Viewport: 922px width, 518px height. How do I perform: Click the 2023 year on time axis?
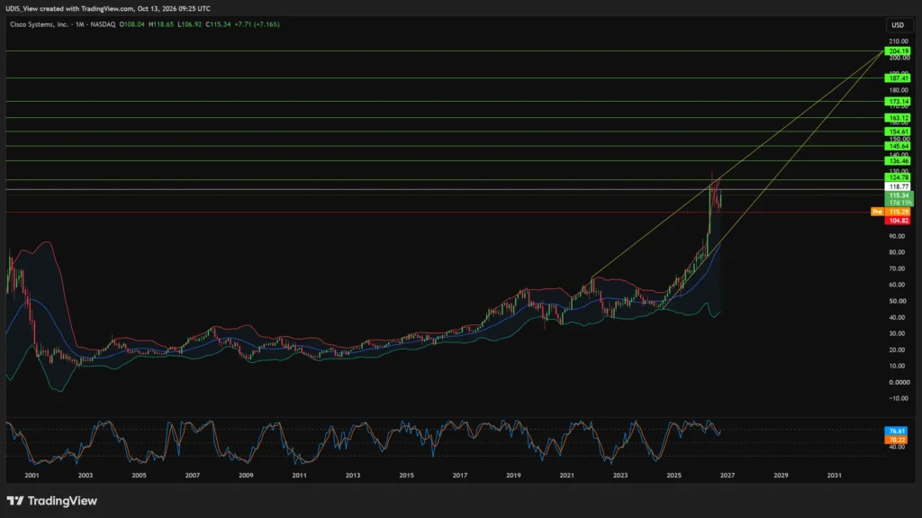click(620, 476)
